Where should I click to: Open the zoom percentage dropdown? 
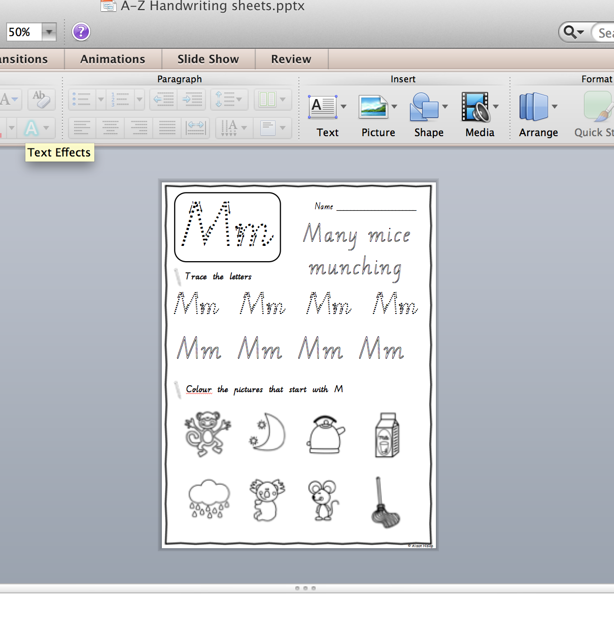[49, 31]
